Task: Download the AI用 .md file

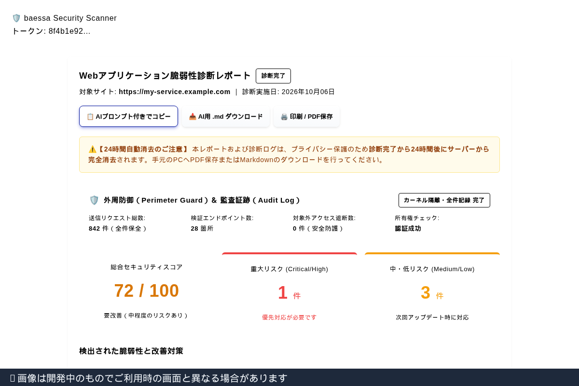Action: coord(226,116)
